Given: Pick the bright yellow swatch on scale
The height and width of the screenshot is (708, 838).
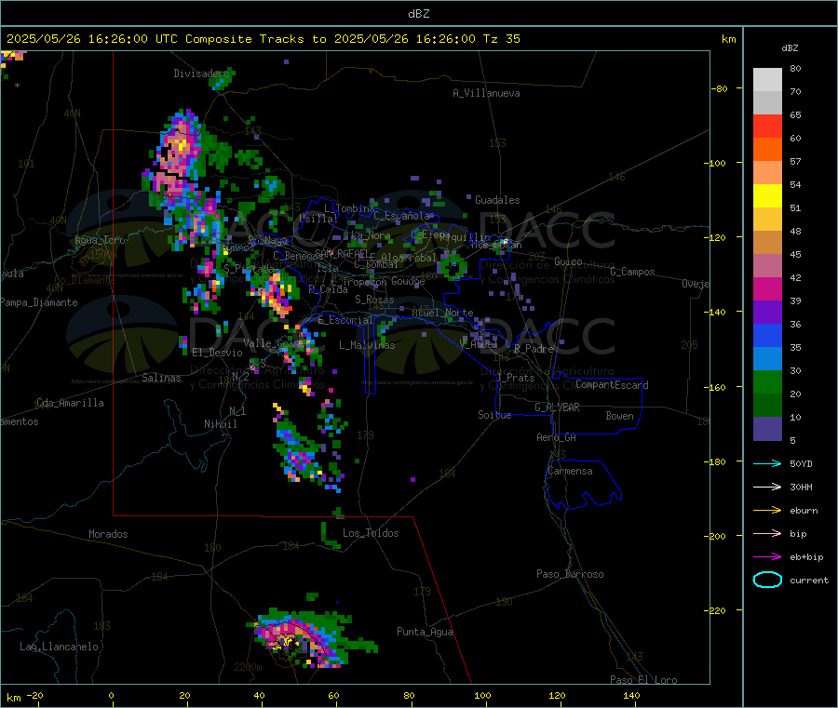Looking at the screenshot, I should [x=767, y=196].
